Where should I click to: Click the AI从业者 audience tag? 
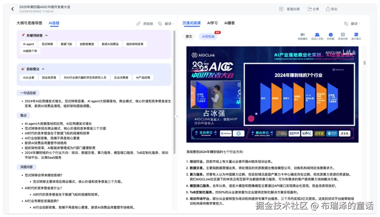coord(28,77)
